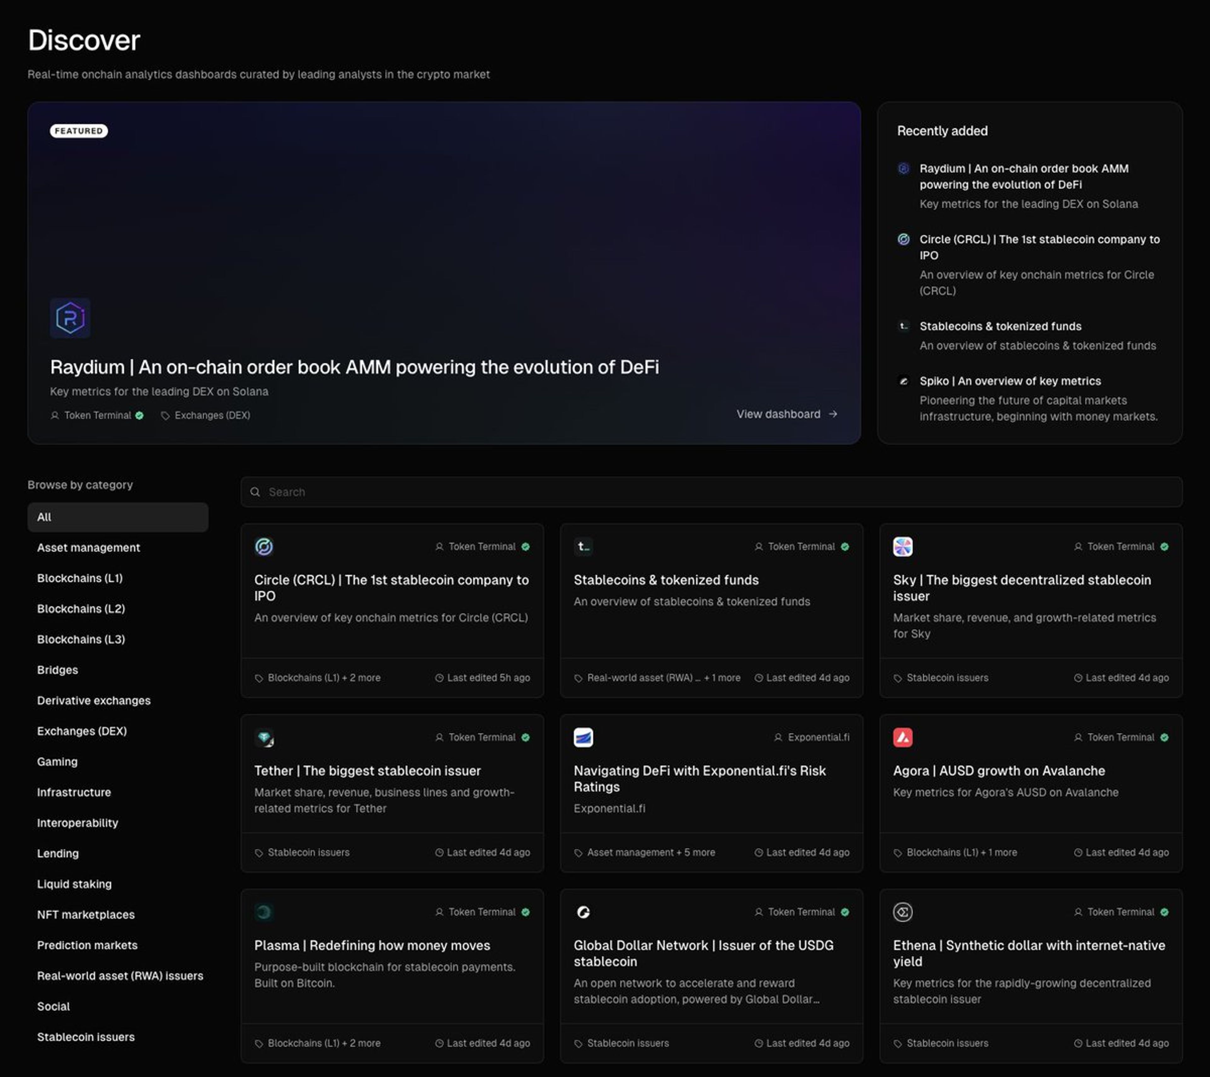Click the Circle logo on Circle (CRCL) card
The height and width of the screenshot is (1077, 1210).
click(x=264, y=546)
